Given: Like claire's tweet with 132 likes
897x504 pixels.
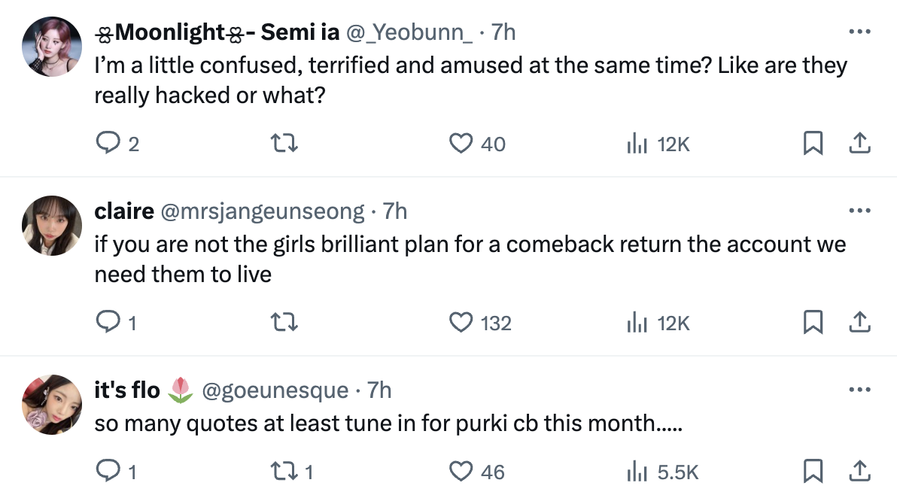Looking at the screenshot, I should pyautogui.click(x=461, y=323).
